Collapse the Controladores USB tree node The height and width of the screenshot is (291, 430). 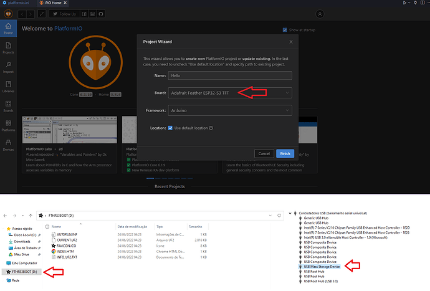290,213
